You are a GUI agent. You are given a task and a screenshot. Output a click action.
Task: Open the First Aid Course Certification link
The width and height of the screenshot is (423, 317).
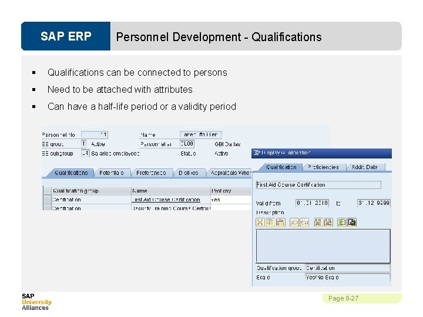[166, 200]
